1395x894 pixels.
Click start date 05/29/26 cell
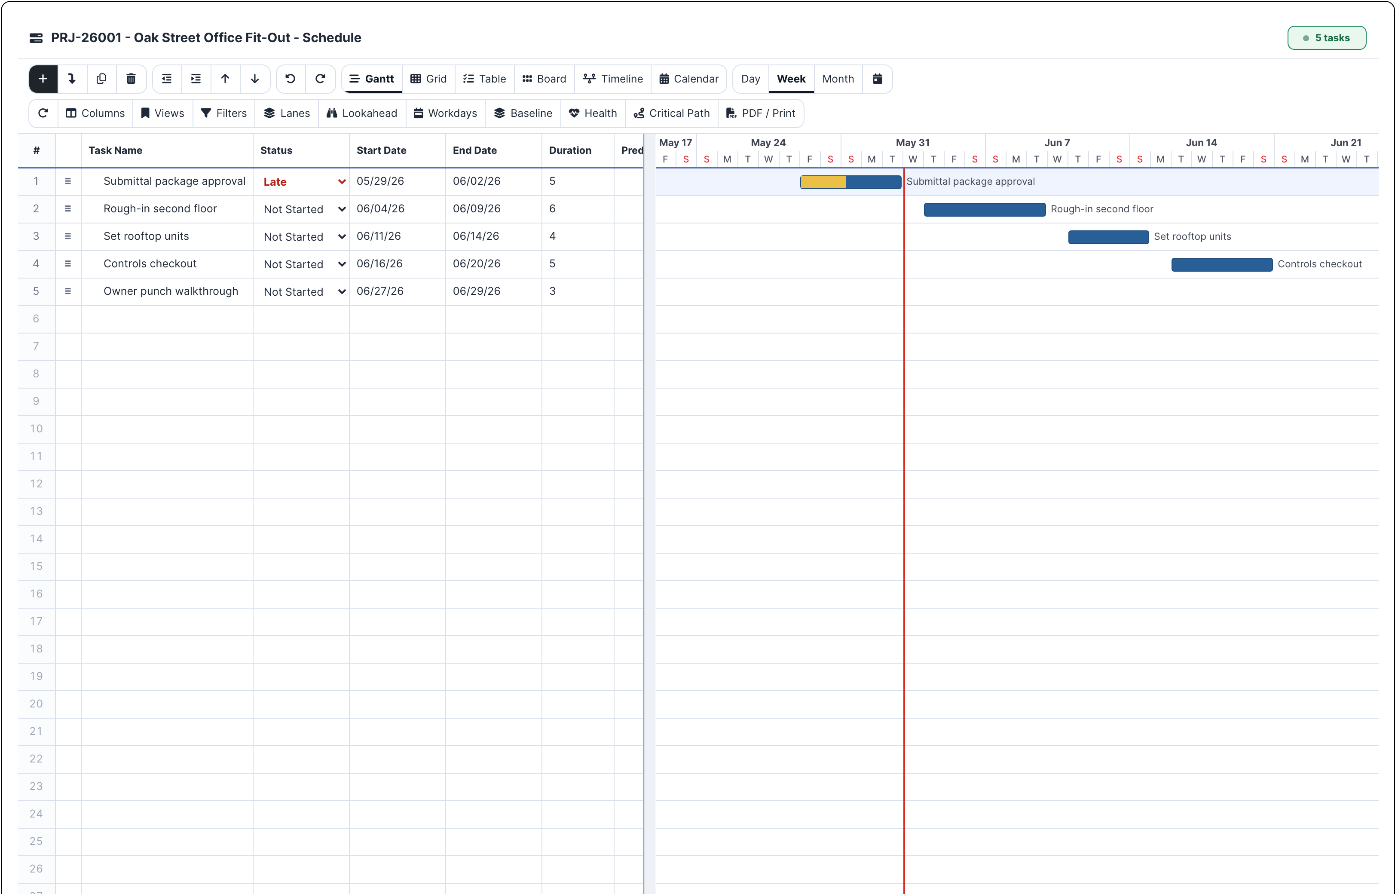[398, 181]
